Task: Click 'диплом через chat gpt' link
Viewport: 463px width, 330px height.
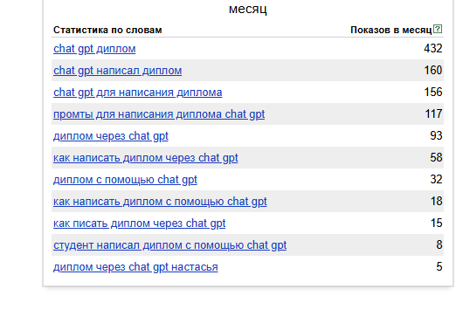Action: (x=111, y=136)
